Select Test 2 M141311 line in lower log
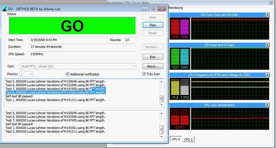 click(55, 132)
